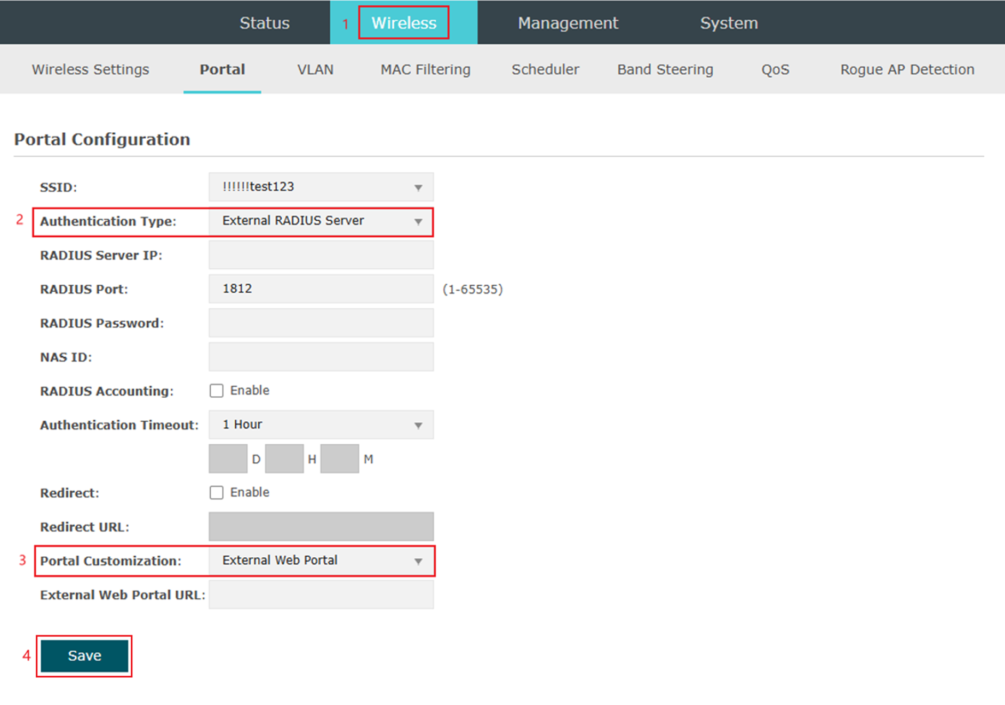Click the External Web Portal URL field
This screenshot has width=1005, height=705.
tap(321, 595)
